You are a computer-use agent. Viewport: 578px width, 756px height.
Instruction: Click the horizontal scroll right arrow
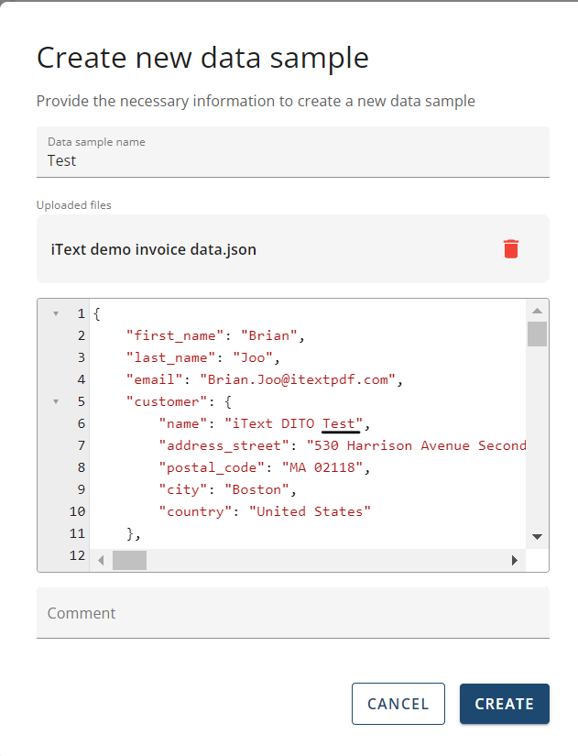coord(515,560)
